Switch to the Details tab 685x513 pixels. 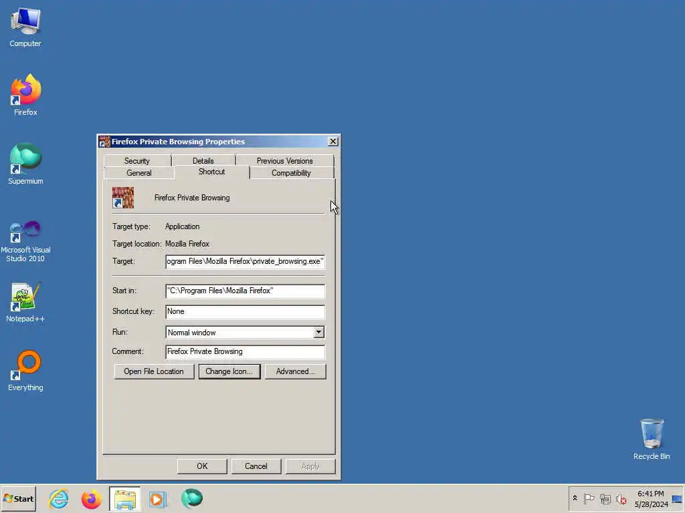click(203, 160)
